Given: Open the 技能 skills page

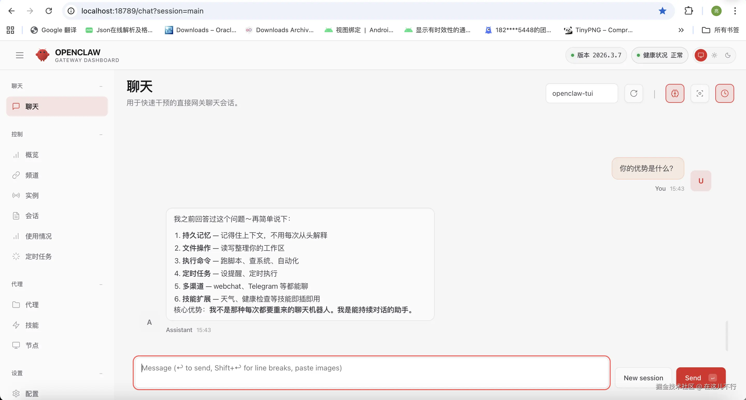Looking at the screenshot, I should click(x=32, y=325).
